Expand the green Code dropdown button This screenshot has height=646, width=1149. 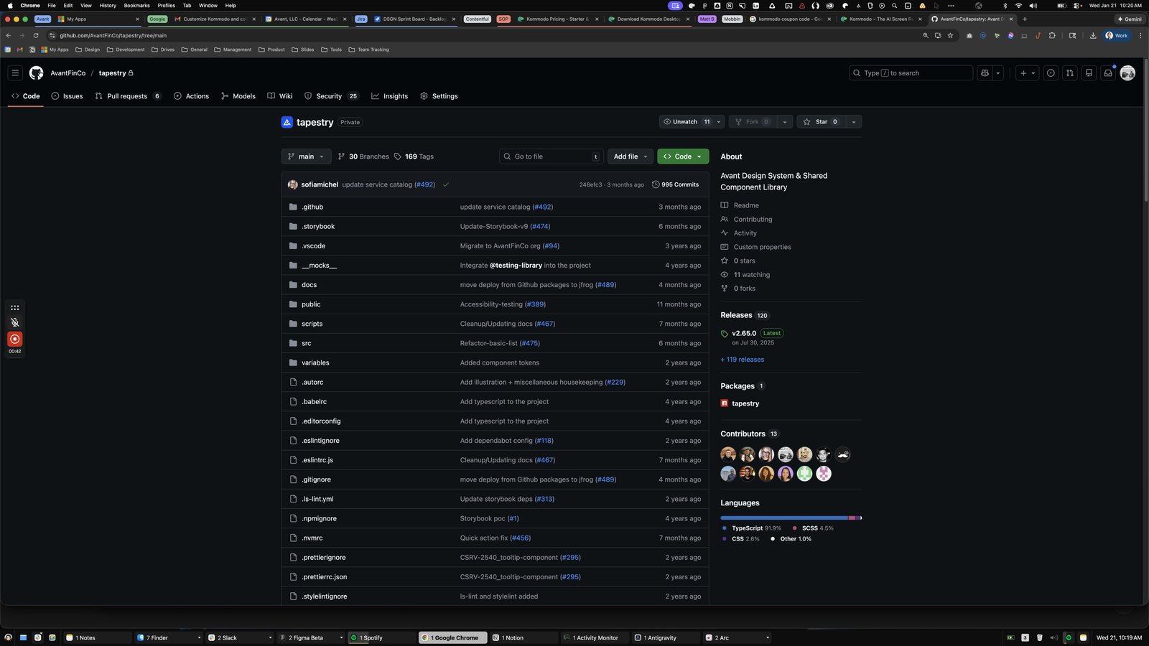683,156
